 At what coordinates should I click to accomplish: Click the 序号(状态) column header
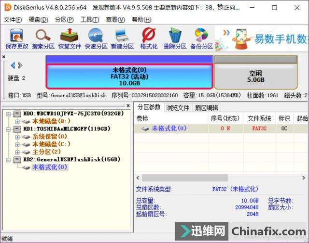click(225, 118)
